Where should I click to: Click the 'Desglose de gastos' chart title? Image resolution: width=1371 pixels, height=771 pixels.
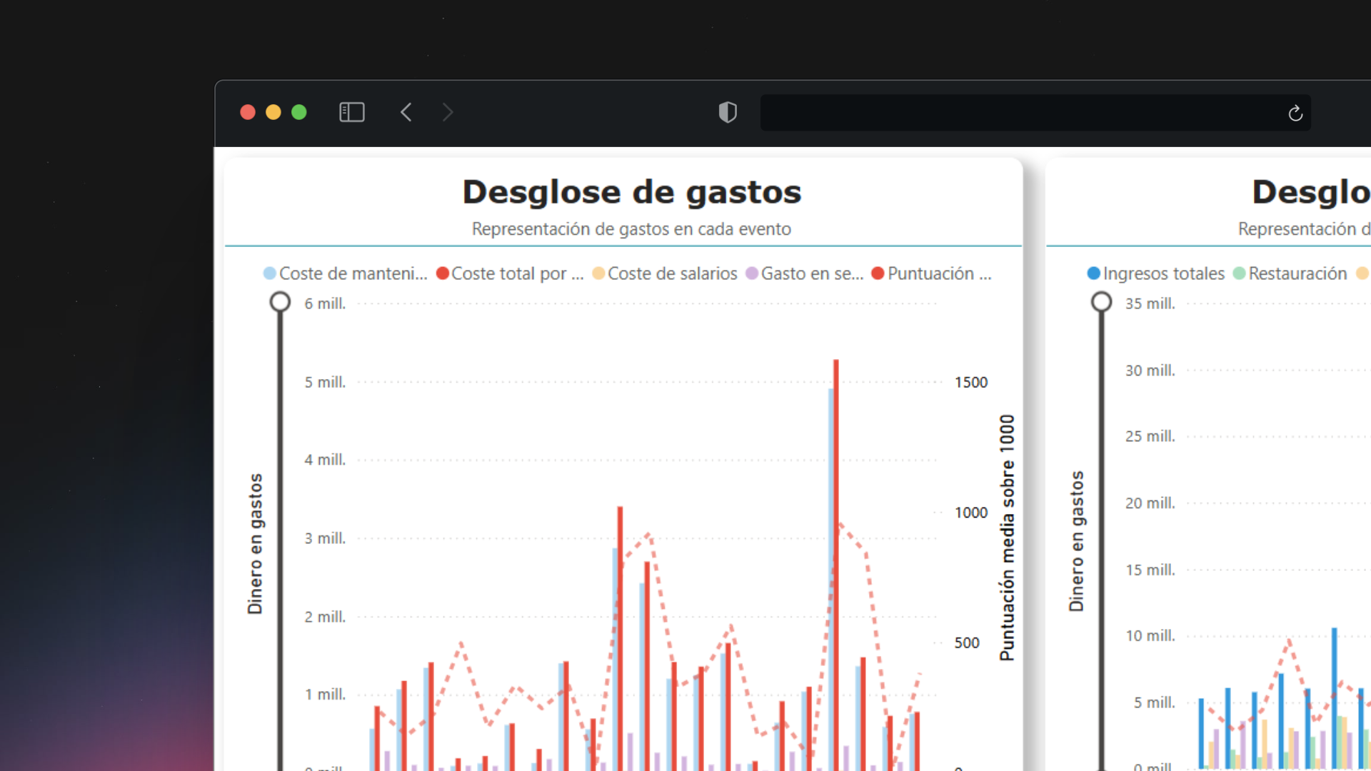[631, 191]
